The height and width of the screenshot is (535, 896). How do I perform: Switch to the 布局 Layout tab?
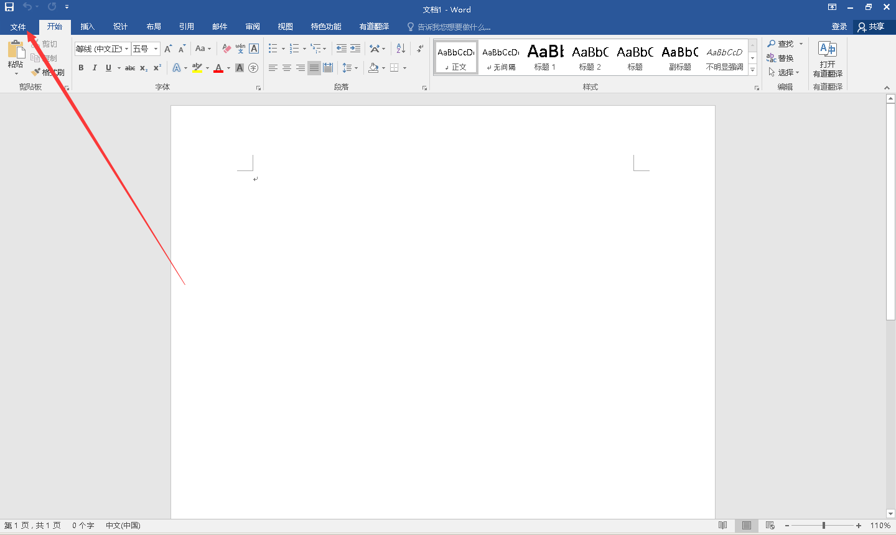(x=154, y=27)
